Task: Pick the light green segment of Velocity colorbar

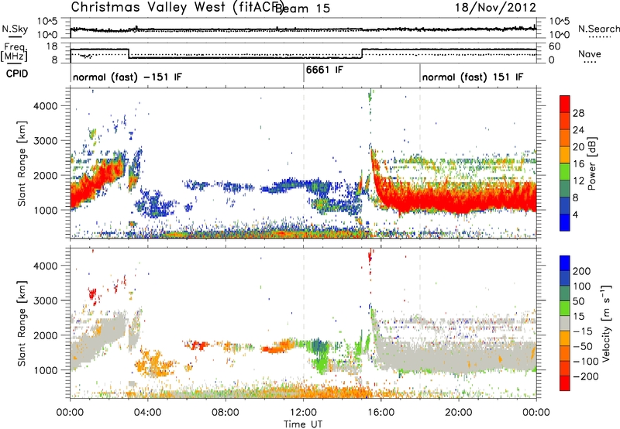Action: pyautogui.click(x=565, y=308)
